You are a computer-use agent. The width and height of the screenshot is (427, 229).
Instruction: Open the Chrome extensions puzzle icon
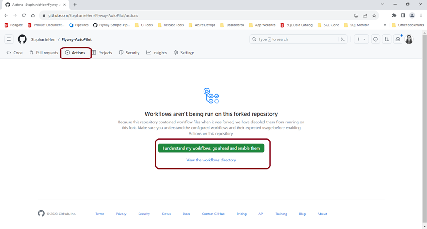click(394, 15)
